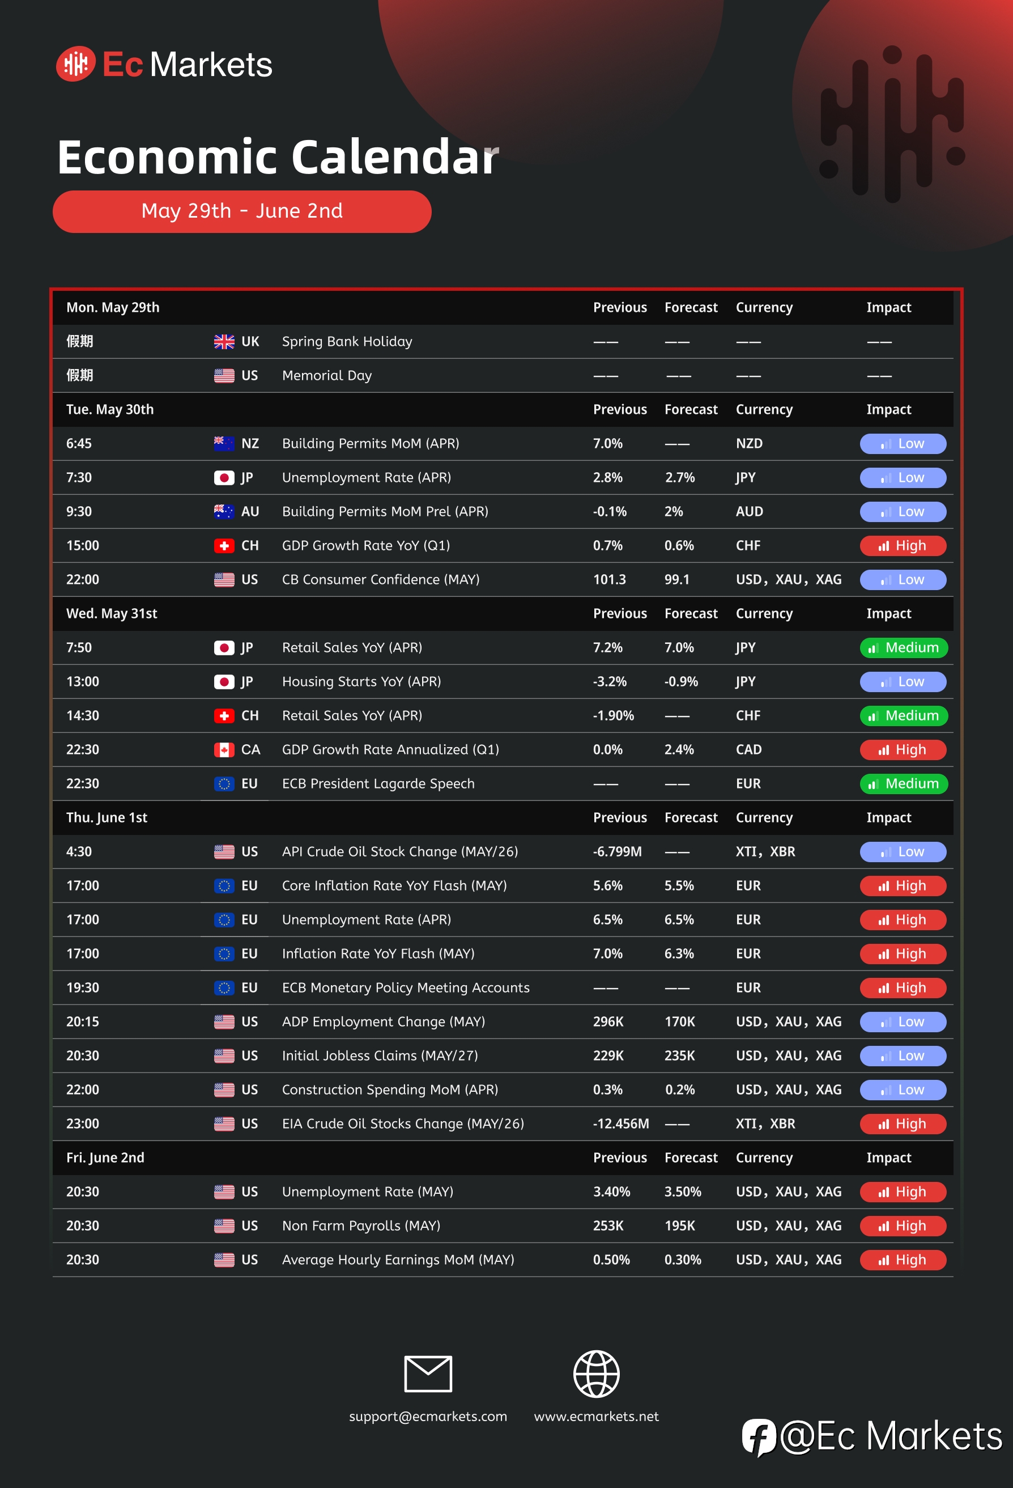The image size is (1013, 1488).
Task: Click Inflation Rate YoY Flash (MAY) text
Action: (x=378, y=954)
